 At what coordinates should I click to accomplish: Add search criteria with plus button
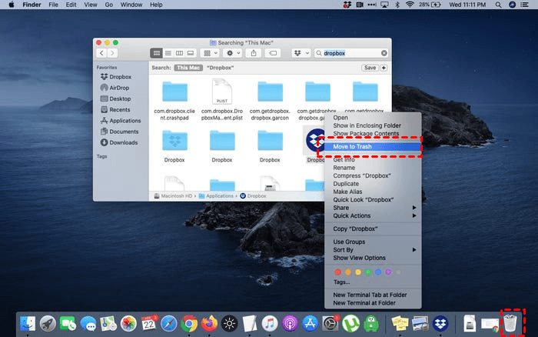(384, 68)
